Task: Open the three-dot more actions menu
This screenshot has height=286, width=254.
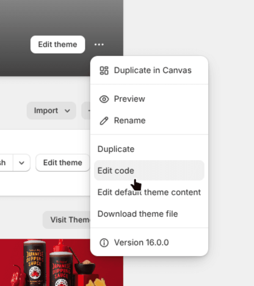Action: tap(99, 44)
